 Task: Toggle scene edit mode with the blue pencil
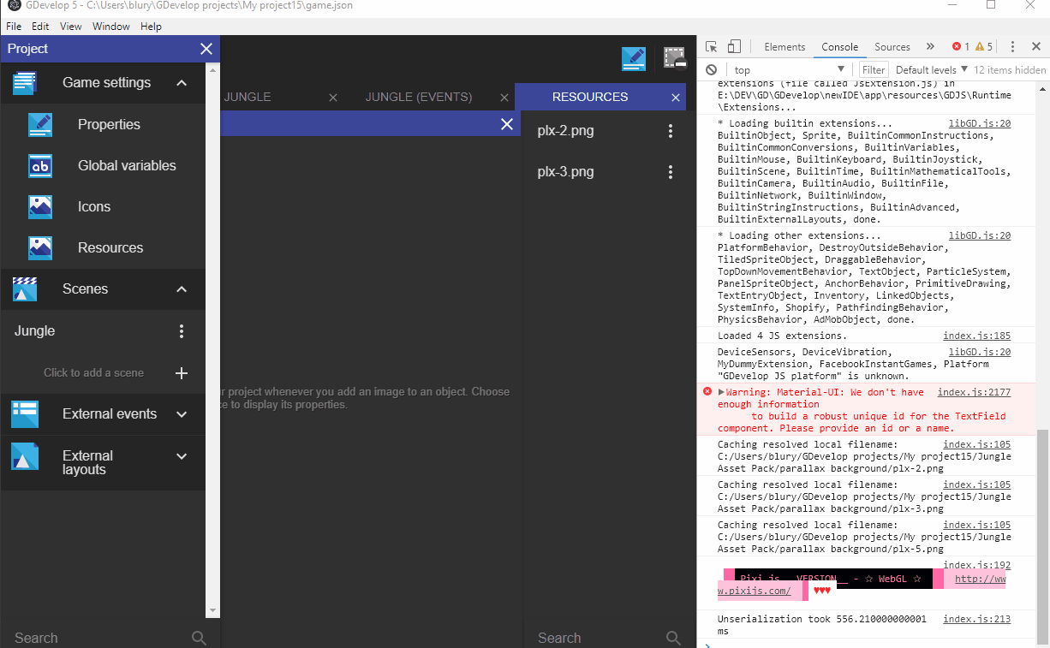tap(634, 58)
